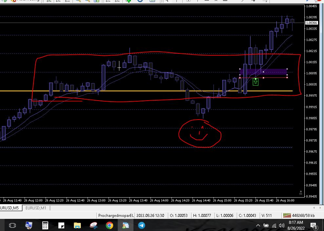Click the right chart-tabs scroll arrow
This screenshot has height=231, width=324.
320,208
